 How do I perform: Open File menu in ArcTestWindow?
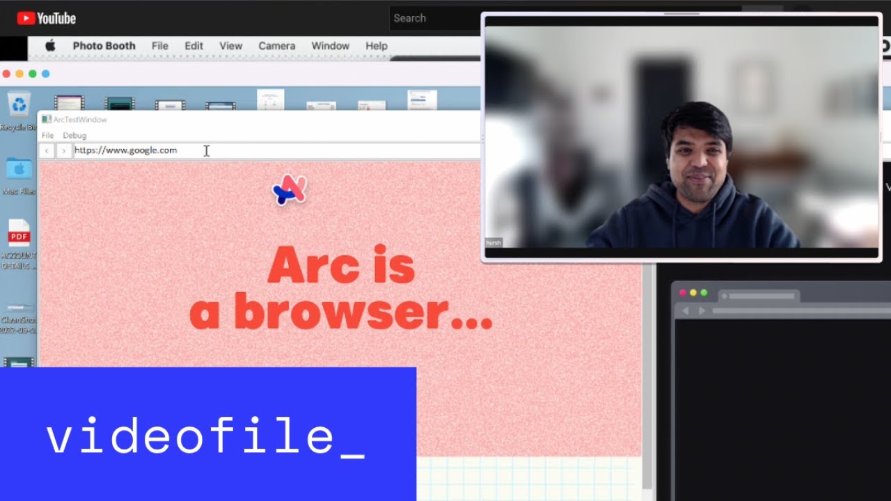click(47, 136)
